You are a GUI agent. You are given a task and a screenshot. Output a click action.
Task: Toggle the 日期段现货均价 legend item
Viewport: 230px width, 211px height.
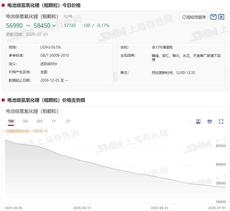25,131
